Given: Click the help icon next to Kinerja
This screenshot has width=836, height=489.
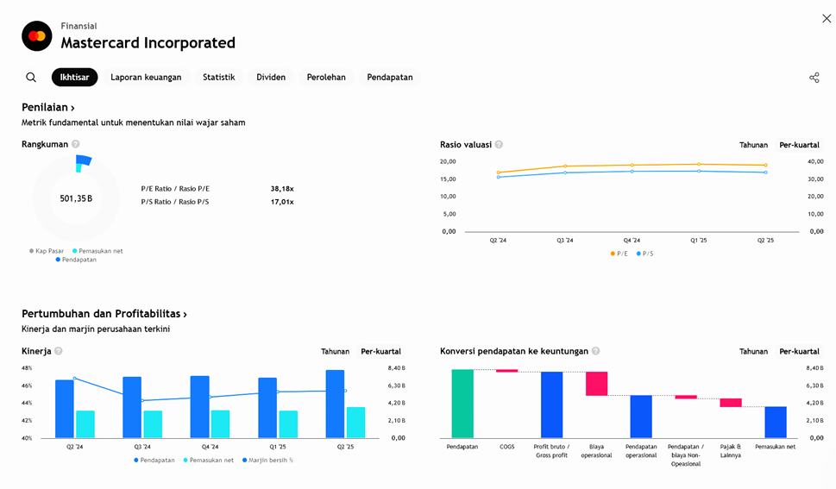Looking at the screenshot, I should (x=59, y=352).
